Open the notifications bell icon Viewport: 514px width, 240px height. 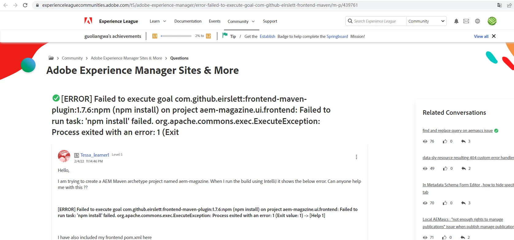(456, 21)
